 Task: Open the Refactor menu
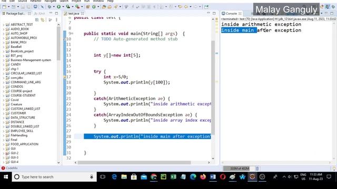coord(36,1)
